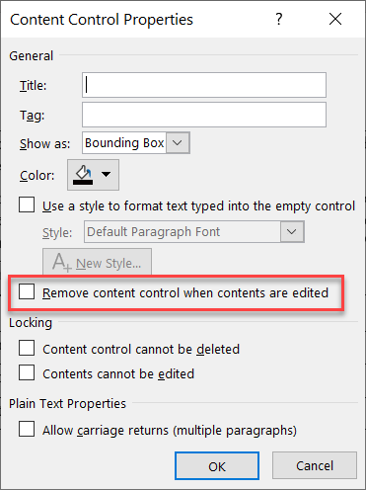Enable Allow carriage returns checkbox
Viewport: 366px width, 490px height.
(27, 429)
